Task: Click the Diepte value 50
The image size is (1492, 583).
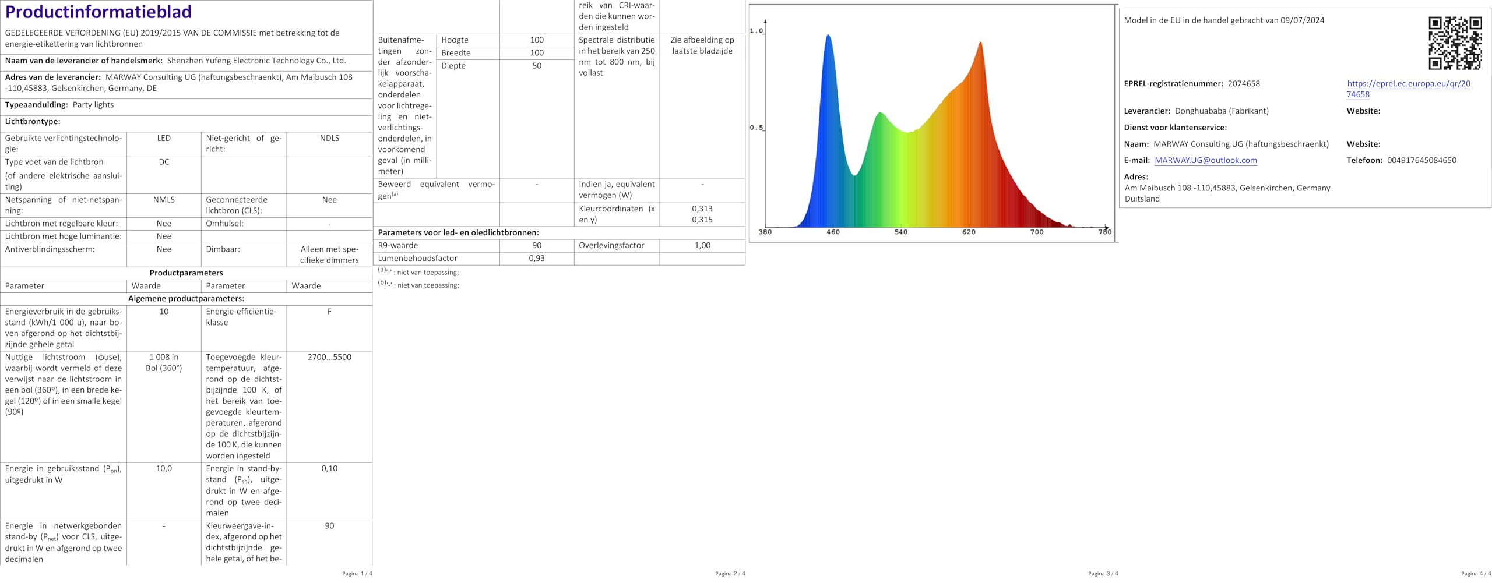Action: click(537, 66)
